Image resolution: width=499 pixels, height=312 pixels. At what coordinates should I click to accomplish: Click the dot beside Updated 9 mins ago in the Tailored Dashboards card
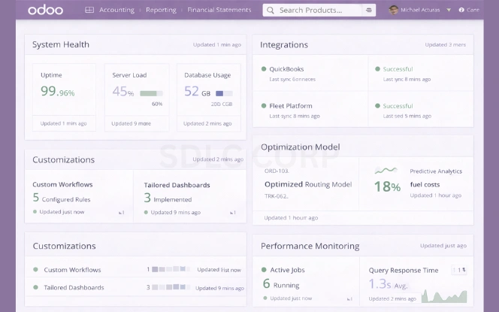[146, 212]
